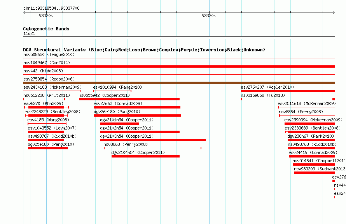Select dgv2101n54 (Cooper2011) variant label
The width and height of the screenshot is (346, 224).
click(127, 120)
